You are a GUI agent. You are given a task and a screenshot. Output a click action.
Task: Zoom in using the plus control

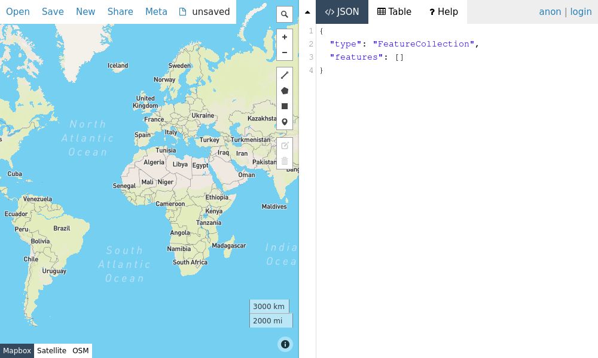285,37
